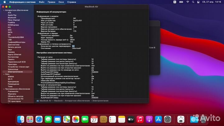Screen dimensions: 224x126
Task: Select 'Память' in the sidebar
Action: (x=11, y=60)
